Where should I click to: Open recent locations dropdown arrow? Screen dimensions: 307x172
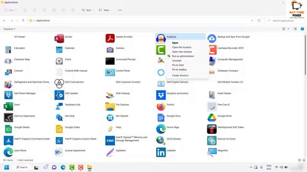point(17,21)
